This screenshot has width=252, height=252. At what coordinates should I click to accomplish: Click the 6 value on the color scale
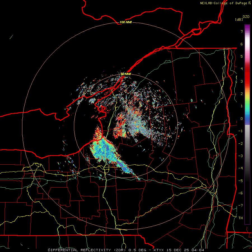[242, 44]
